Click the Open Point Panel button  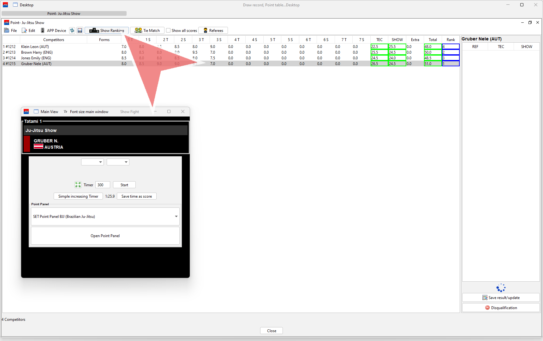(x=105, y=236)
